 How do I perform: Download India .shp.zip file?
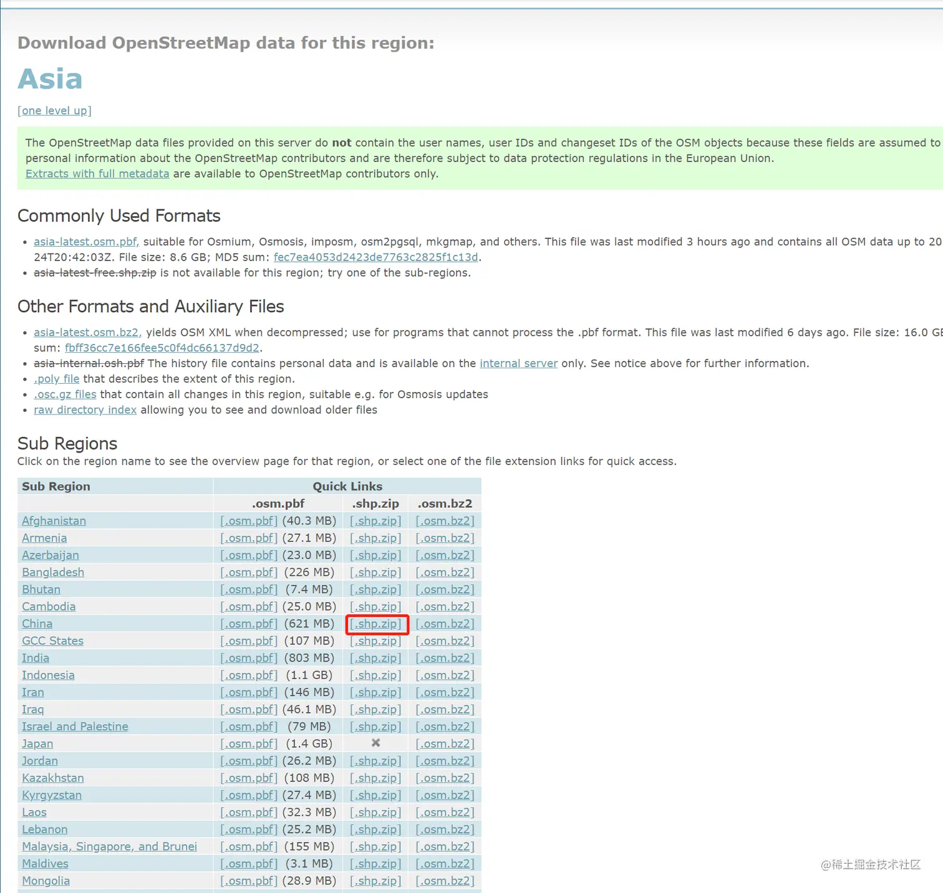point(375,658)
